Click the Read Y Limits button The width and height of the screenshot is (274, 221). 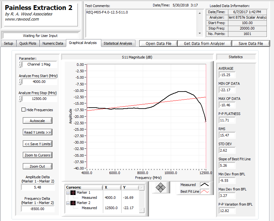(x=37, y=132)
